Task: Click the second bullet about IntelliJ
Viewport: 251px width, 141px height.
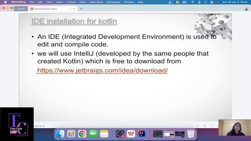Action: [123, 58]
